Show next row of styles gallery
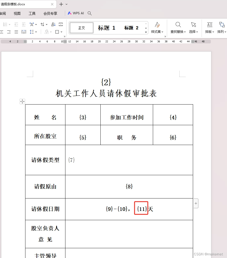This screenshot has height=258, width=227. (x=146, y=28)
